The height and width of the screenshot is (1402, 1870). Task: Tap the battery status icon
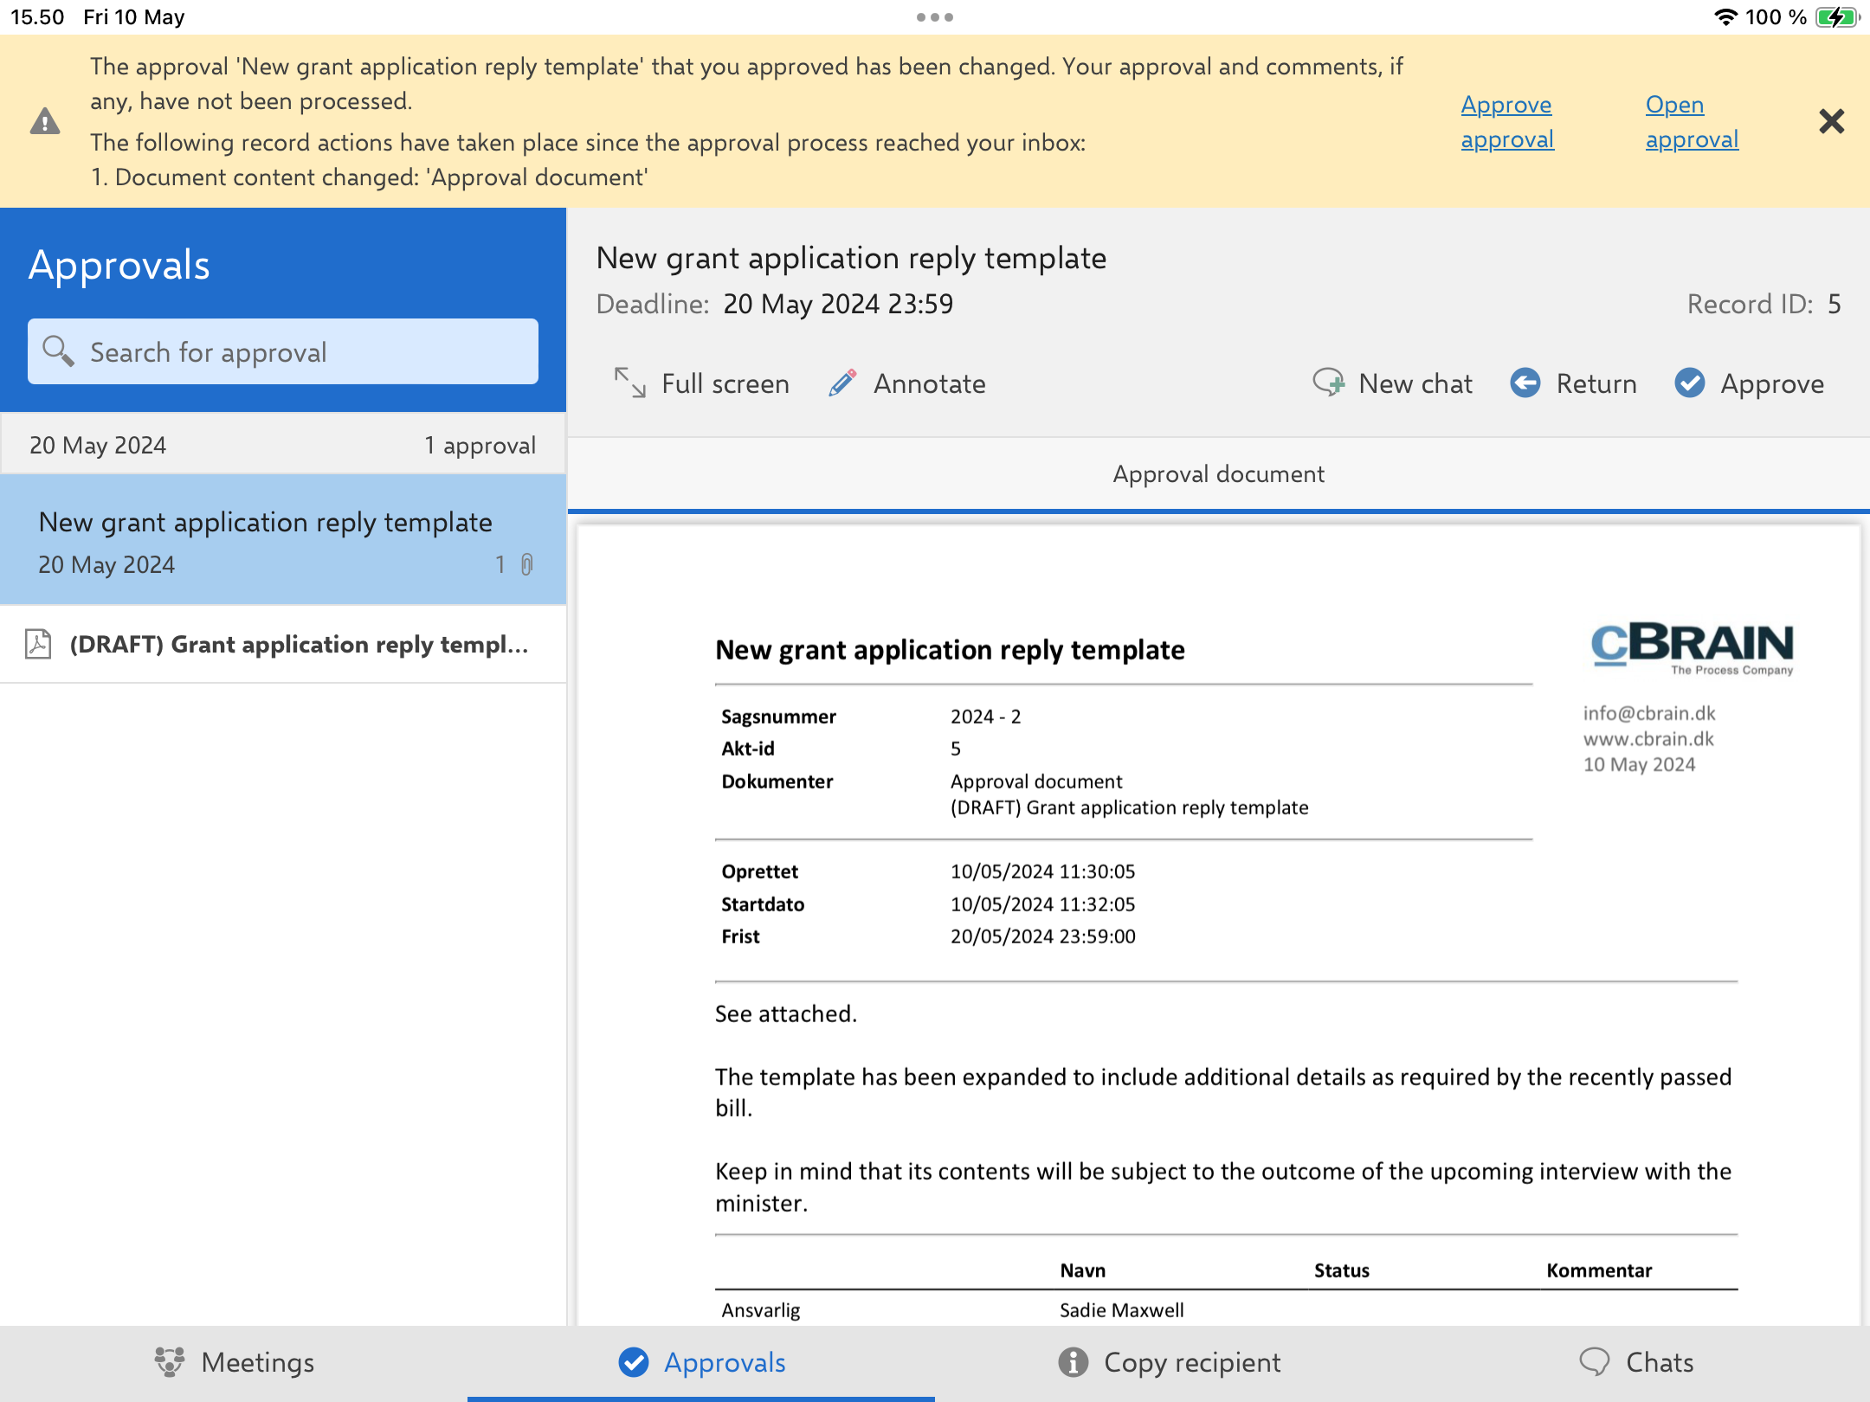click(x=1837, y=17)
